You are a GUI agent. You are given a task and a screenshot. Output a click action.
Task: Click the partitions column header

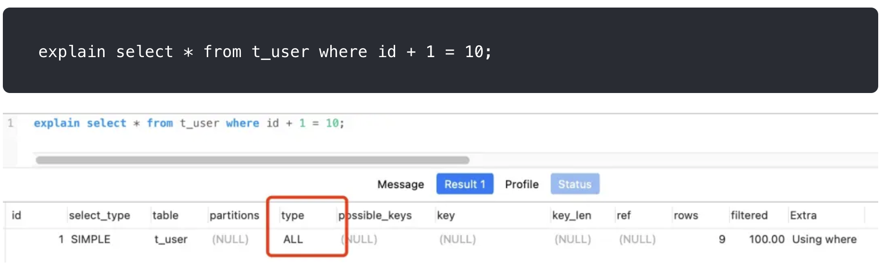pyautogui.click(x=234, y=215)
